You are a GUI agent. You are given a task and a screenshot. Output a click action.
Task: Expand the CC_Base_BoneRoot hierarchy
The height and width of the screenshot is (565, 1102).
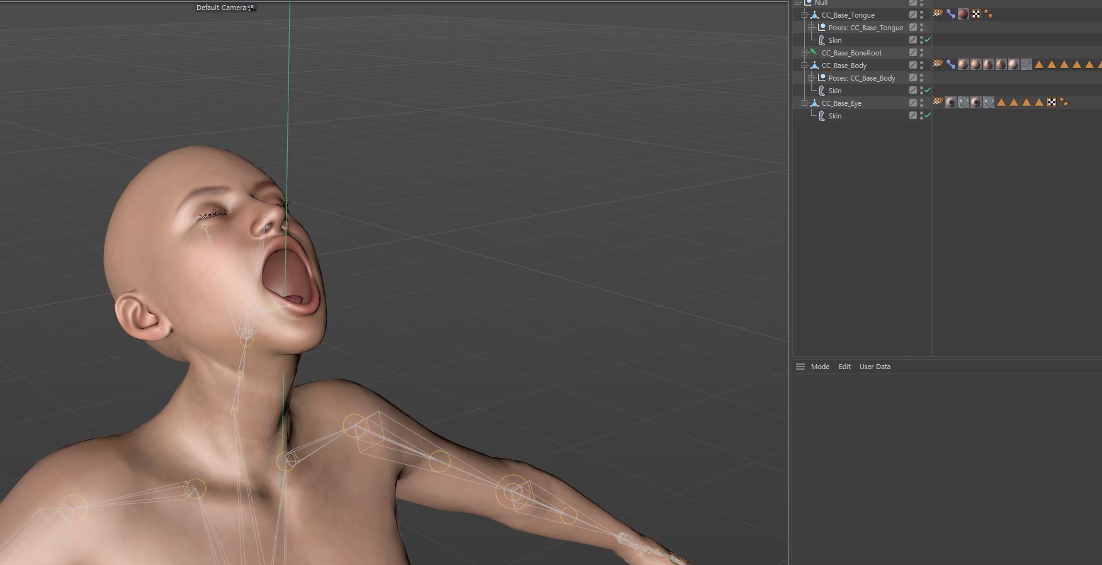tap(804, 52)
